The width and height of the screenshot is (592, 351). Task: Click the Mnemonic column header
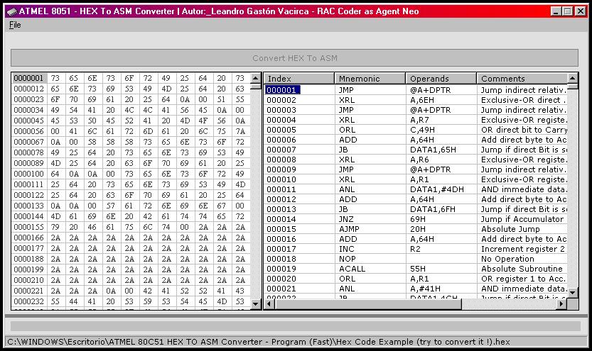tap(370, 79)
